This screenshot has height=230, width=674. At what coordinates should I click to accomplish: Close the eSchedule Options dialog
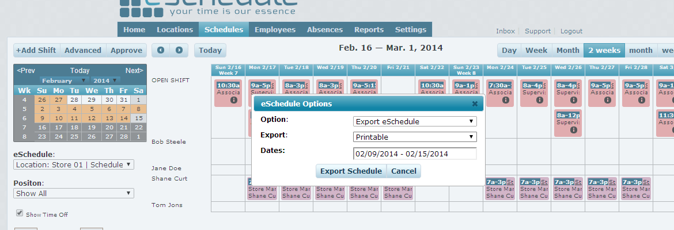tap(475, 104)
